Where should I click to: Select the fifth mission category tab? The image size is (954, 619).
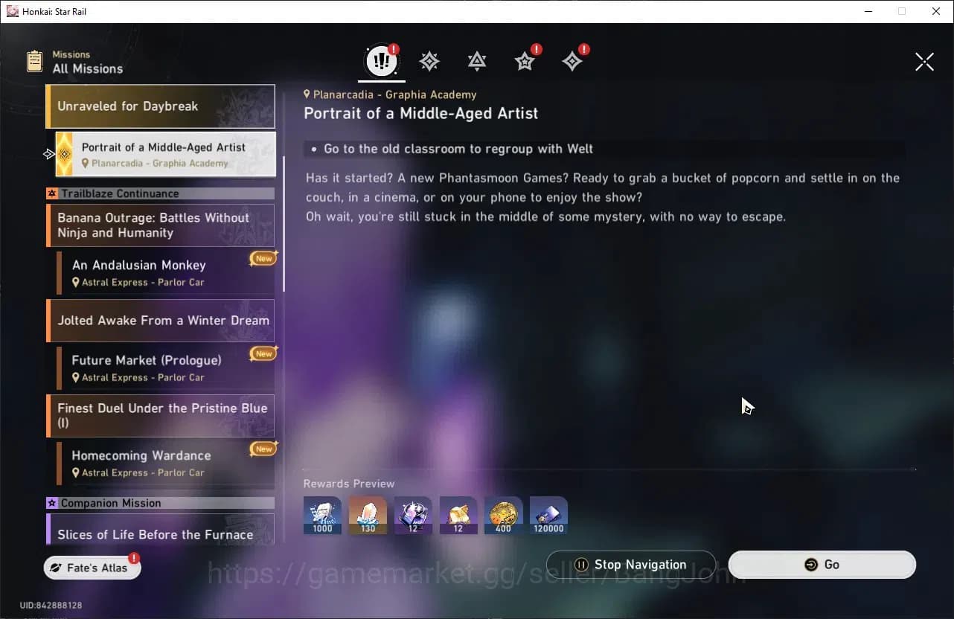572,62
